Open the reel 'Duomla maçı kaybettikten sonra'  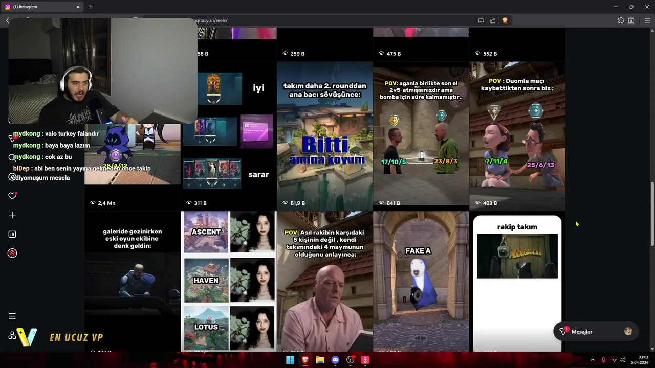tap(517, 135)
